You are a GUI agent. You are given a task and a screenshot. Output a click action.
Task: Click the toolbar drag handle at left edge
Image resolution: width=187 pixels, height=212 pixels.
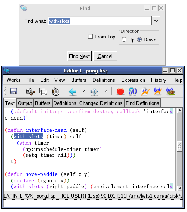click(x=5, y=91)
